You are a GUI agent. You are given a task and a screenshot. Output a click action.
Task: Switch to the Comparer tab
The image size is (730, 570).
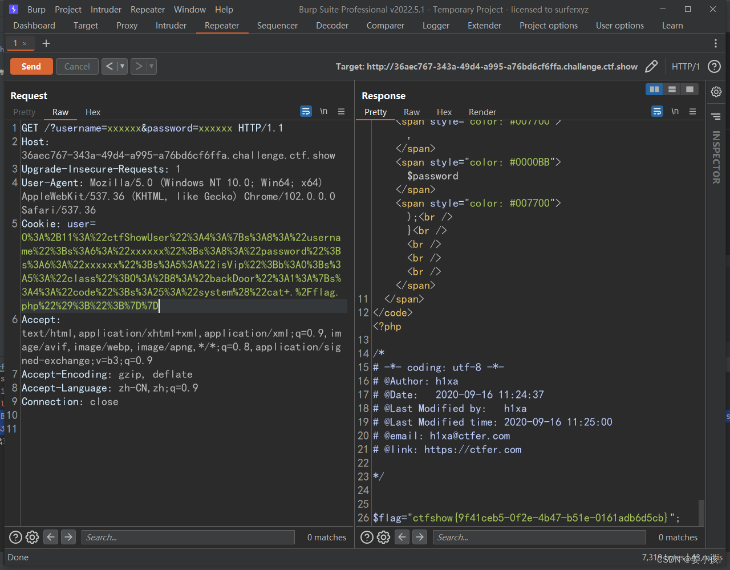(386, 26)
